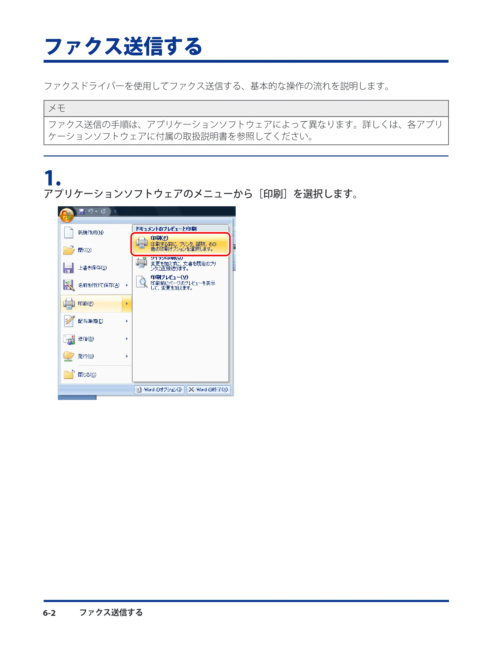Choose the 新規作成(N) blank page icon
This screenshot has height=647, width=503.
click(x=69, y=232)
